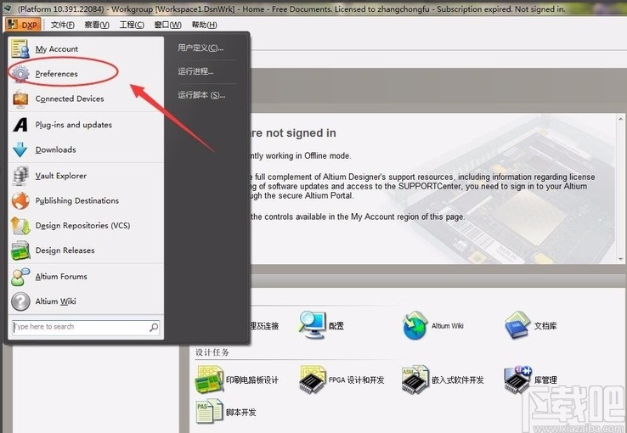
Task: Click the Altium Wiki question mark icon
Action: point(20,301)
